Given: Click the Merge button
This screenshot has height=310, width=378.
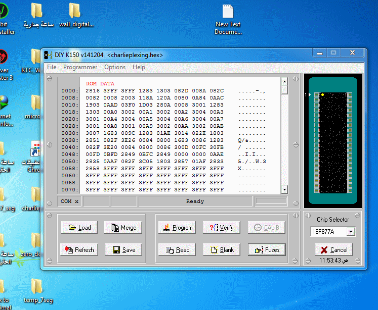Looking at the screenshot, I should tap(123, 227).
